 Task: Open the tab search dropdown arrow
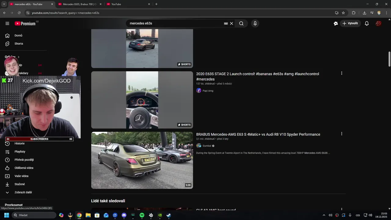coord(4,4)
